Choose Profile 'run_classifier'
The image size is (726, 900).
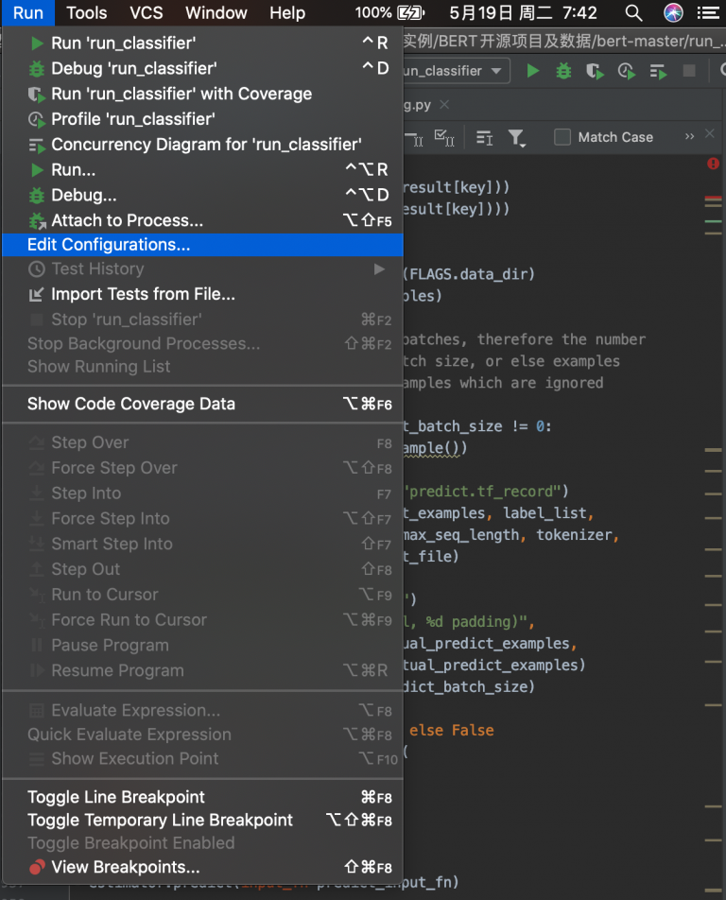(202, 119)
